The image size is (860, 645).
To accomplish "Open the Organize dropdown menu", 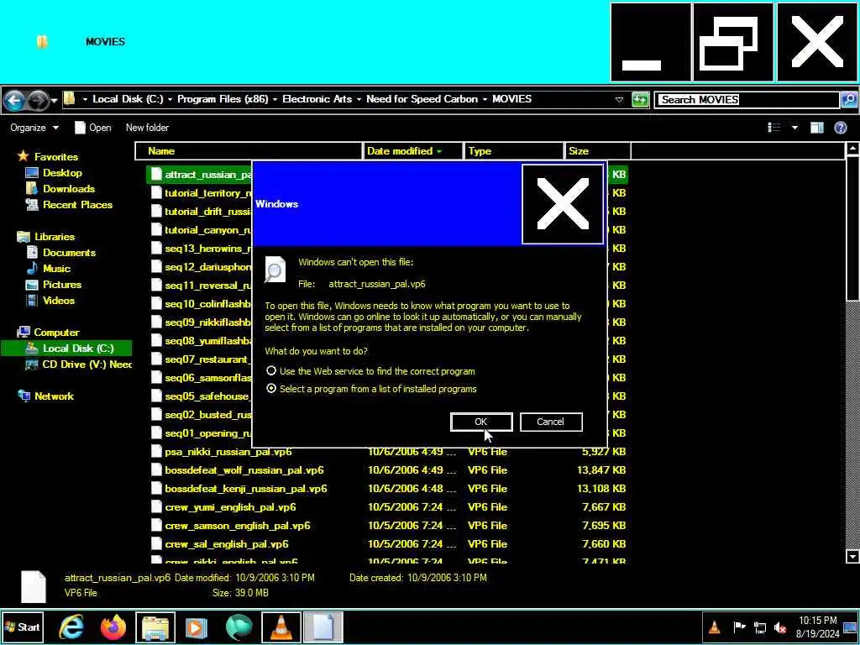I will click(34, 128).
